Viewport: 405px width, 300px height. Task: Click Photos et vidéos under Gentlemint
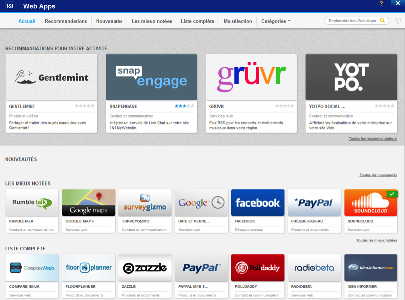point(23,116)
